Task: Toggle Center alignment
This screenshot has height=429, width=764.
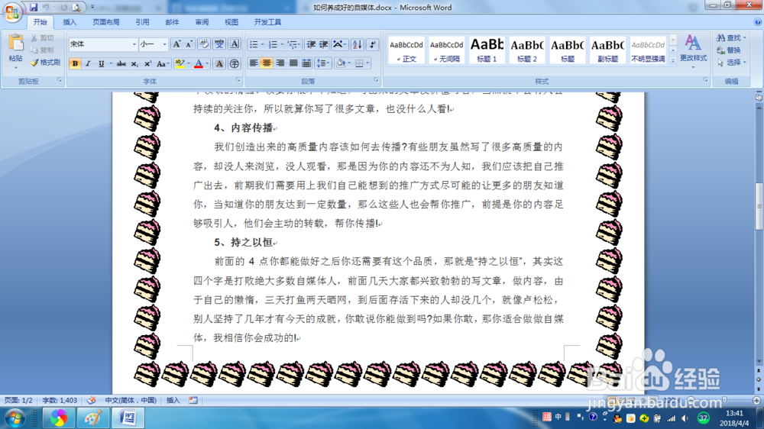Action: point(267,63)
